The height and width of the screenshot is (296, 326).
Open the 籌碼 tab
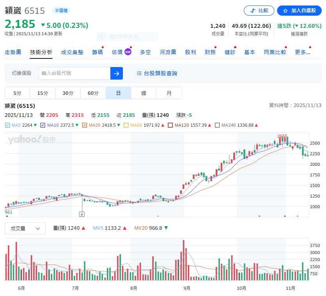click(x=97, y=51)
